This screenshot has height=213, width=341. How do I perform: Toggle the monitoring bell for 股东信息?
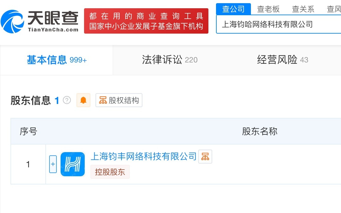click(83, 100)
